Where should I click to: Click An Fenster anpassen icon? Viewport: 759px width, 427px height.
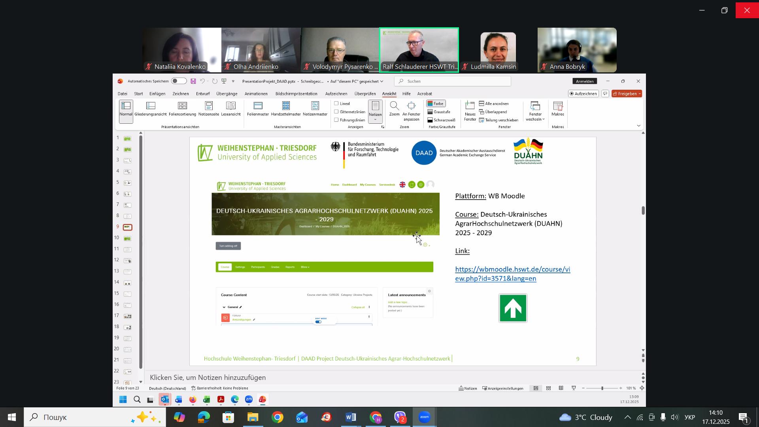[411, 106]
